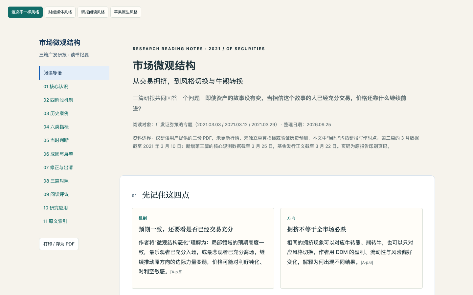
Task: Switch to 研报阅读风格 style
Action: [93, 12]
